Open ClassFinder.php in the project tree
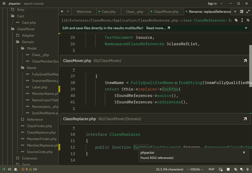The height and width of the screenshot is (173, 252). click(x=40, y=126)
